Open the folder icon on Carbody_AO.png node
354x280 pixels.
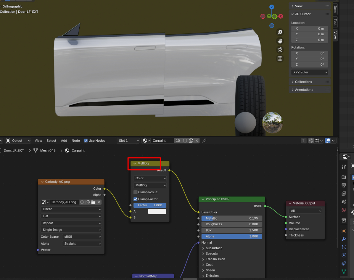coord(93,202)
